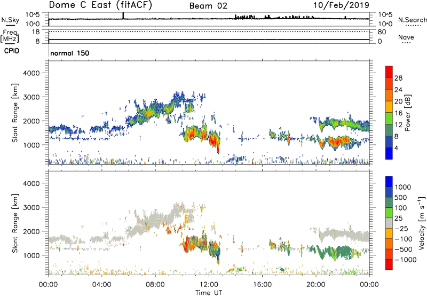
Task: Click the "-1000" value on Velocity scale
Action: coord(406,260)
